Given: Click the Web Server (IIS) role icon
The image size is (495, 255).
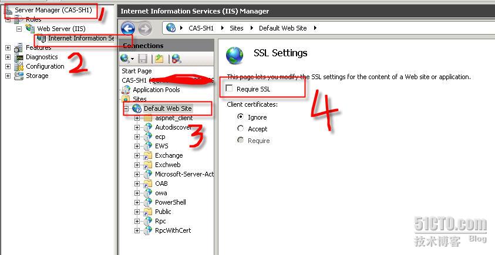Looking at the screenshot, I should click(x=31, y=29).
